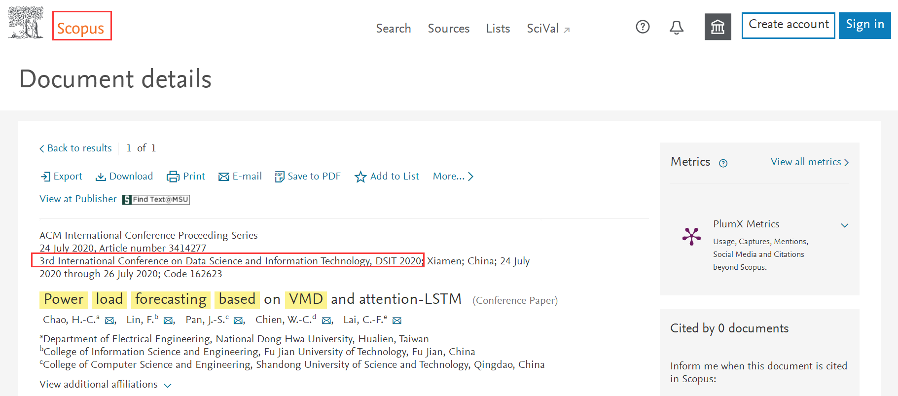The image size is (898, 396).
Task: Go to Lists in top navigation
Action: [x=498, y=29]
